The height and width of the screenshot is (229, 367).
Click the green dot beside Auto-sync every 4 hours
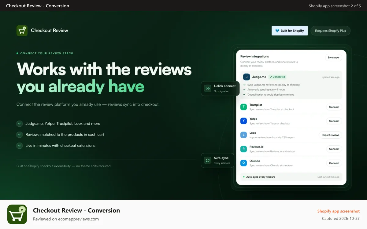244,177
